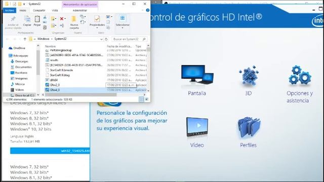Click the red X delete icon

[62, 19]
